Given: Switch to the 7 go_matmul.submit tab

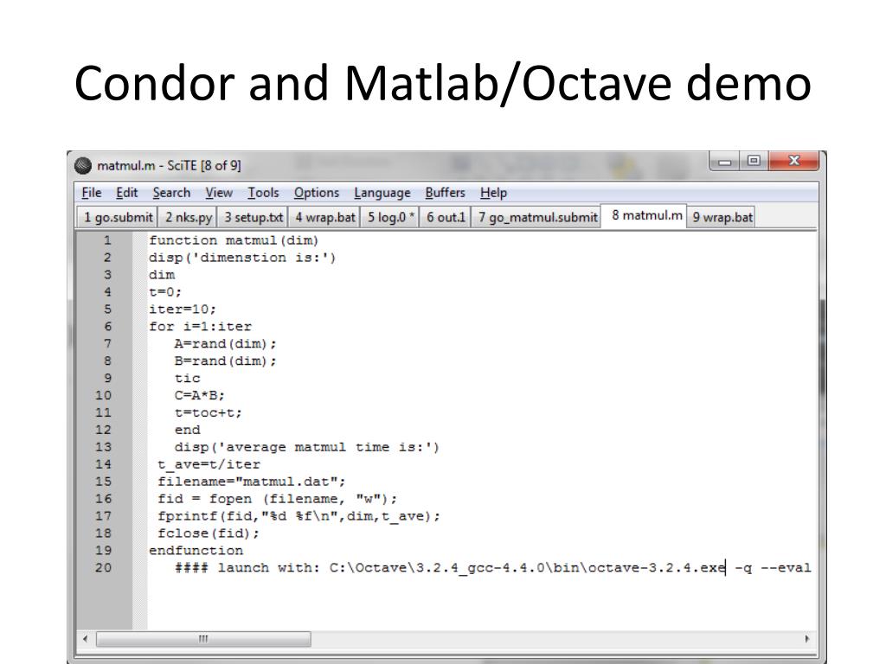Looking at the screenshot, I should click(537, 217).
